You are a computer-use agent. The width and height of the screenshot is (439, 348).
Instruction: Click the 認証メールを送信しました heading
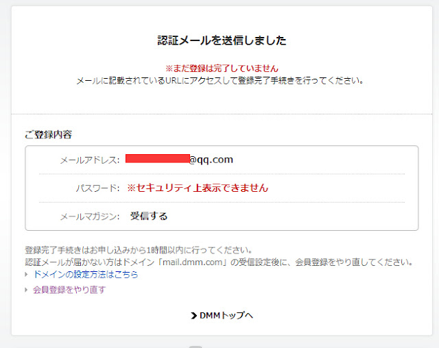(222, 40)
